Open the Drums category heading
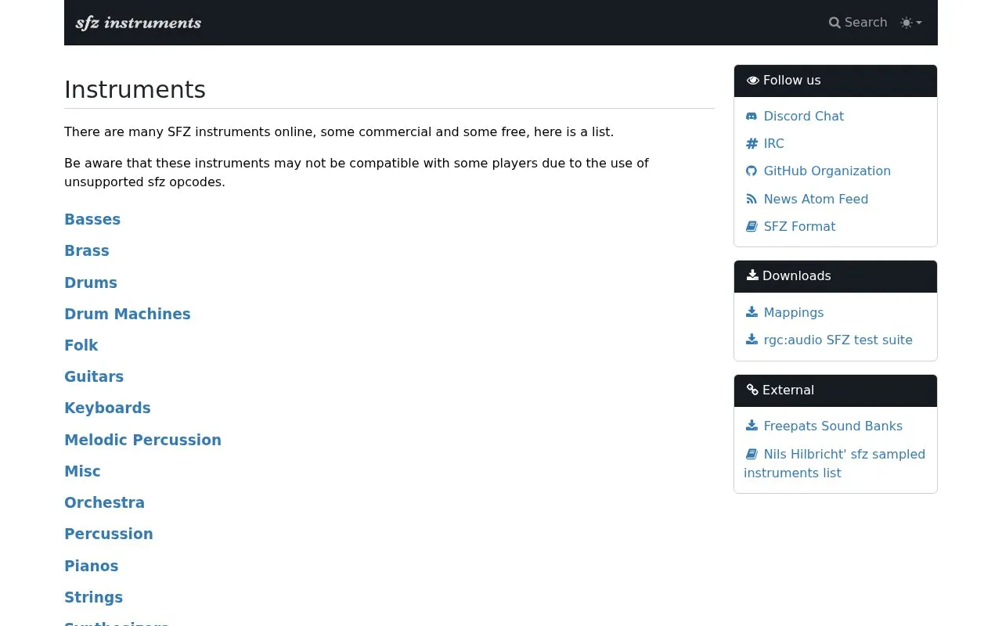This screenshot has width=1002, height=626. tap(91, 282)
